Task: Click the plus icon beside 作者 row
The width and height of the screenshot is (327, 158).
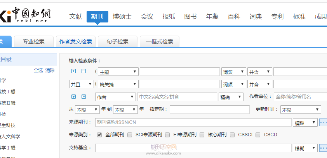Action: [74, 96]
